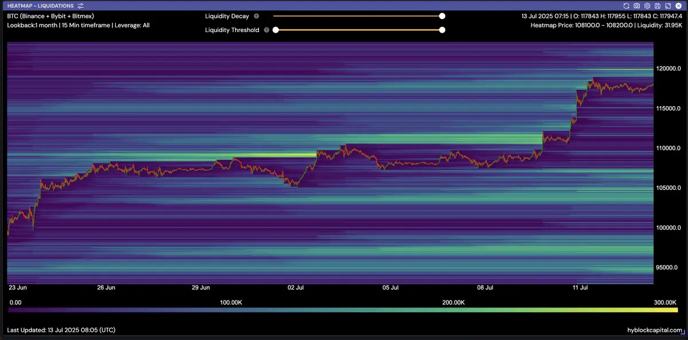The width and height of the screenshot is (688, 340).
Task: Click the 13 Jul 2025 07:15 OHLC readout
Action: [x=601, y=16]
